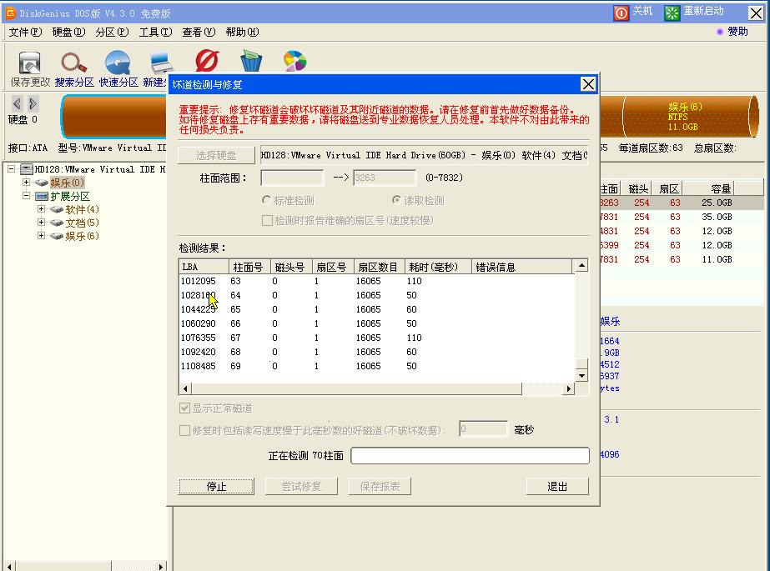Expand the 软件(4) tree node
Screen dimensions: 770x571
[41, 209]
